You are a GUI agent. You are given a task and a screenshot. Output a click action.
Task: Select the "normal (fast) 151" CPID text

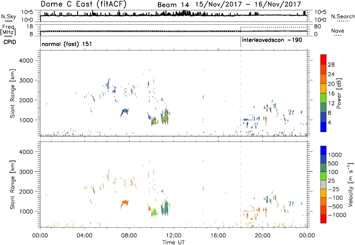click(x=67, y=44)
